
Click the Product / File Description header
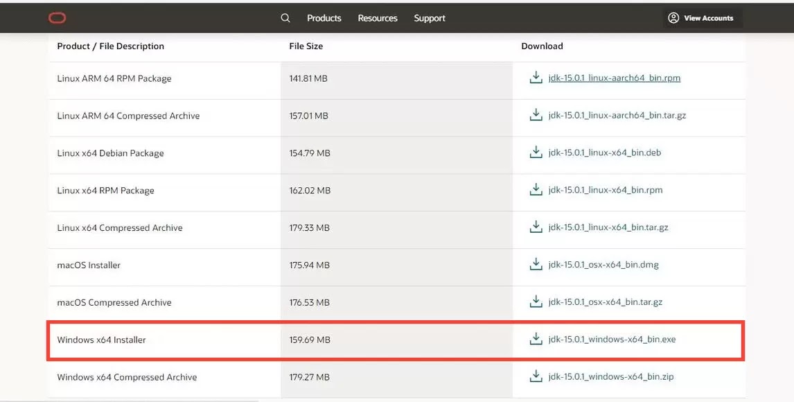click(110, 46)
